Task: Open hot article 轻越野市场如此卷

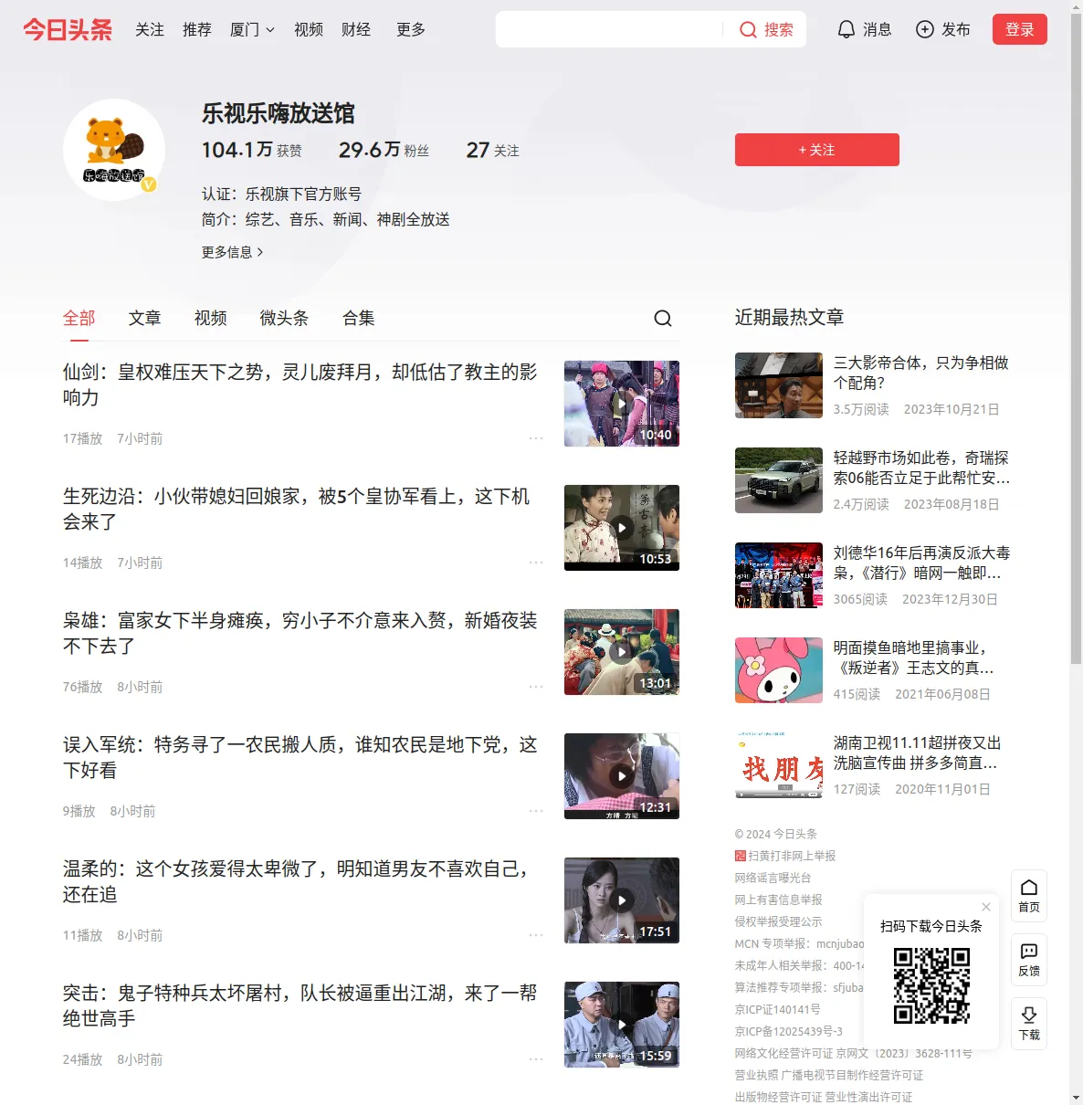Action: point(921,468)
